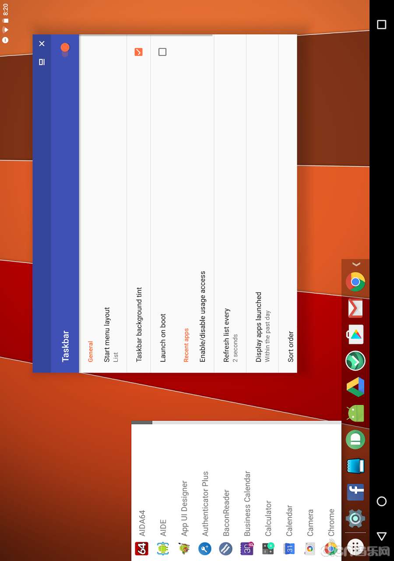Open the Sort order setting
The height and width of the screenshot is (561, 394).
click(291, 346)
